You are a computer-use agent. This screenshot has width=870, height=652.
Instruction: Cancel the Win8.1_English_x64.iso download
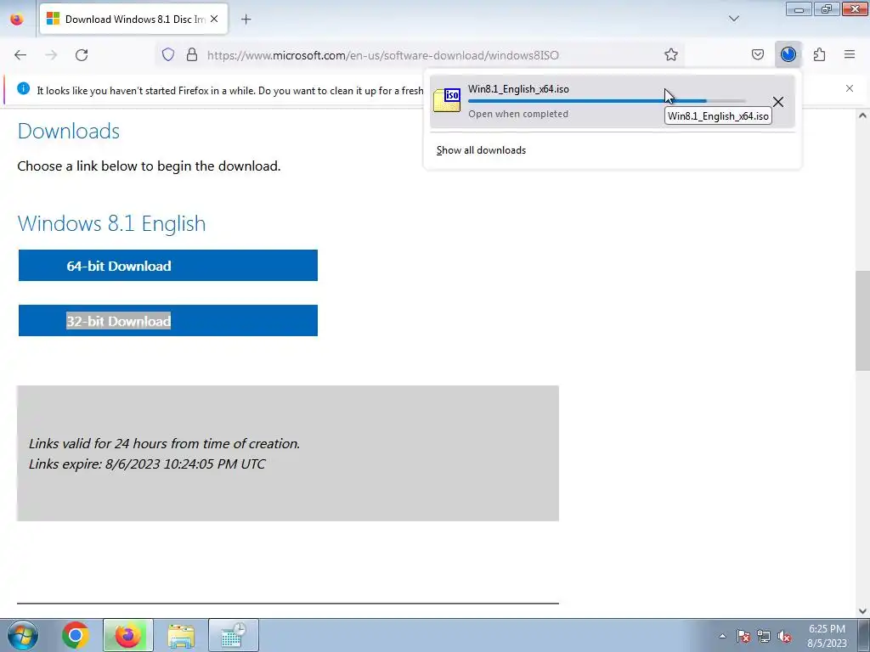click(x=778, y=102)
